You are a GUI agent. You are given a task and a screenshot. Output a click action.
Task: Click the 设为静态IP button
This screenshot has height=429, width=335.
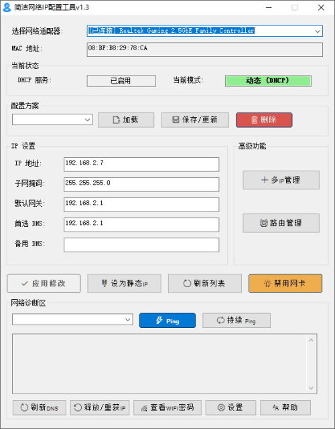(124, 284)
